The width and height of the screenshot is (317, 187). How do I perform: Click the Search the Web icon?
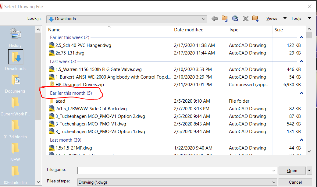pyautogui.click(x=235, y=19)
